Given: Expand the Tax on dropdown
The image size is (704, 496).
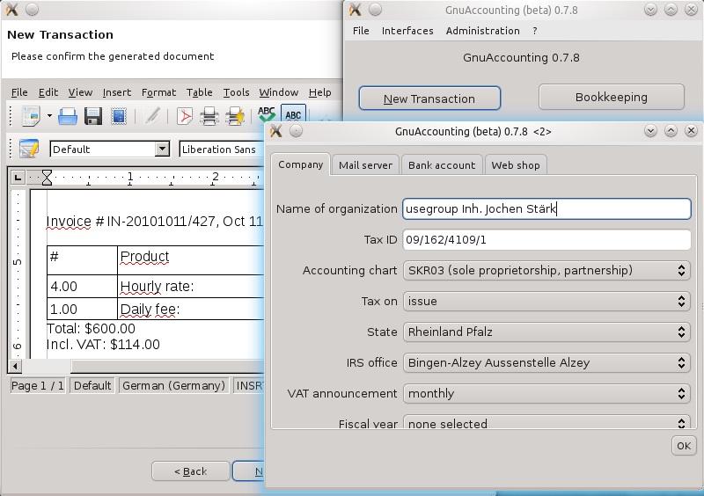Looking at the screenshot, I should [x=546, y=301].
